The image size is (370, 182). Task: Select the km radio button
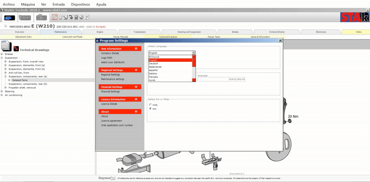pos(151,109)
